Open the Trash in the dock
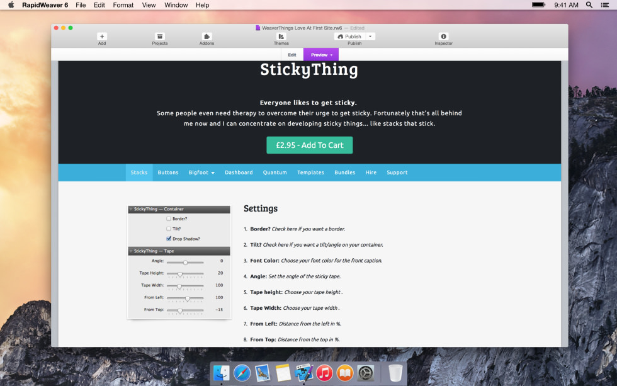The image size is (617, 386). 395,373
